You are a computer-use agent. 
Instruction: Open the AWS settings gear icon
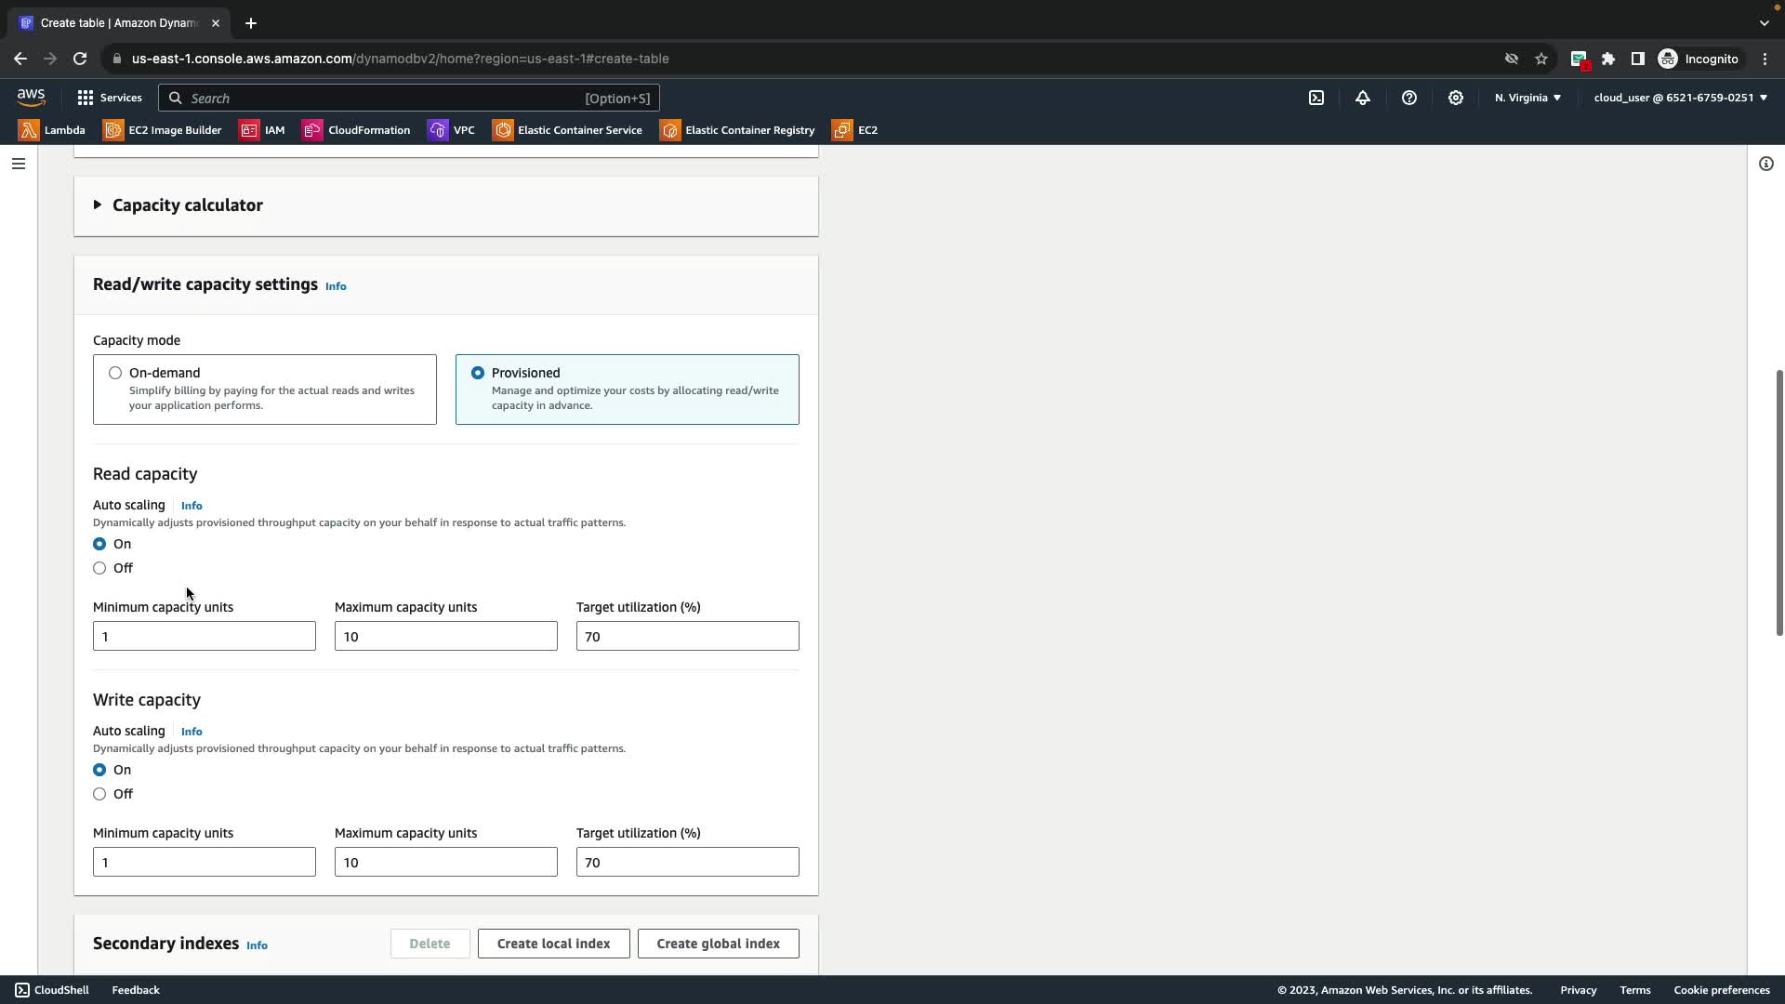tap(1456, 98)
